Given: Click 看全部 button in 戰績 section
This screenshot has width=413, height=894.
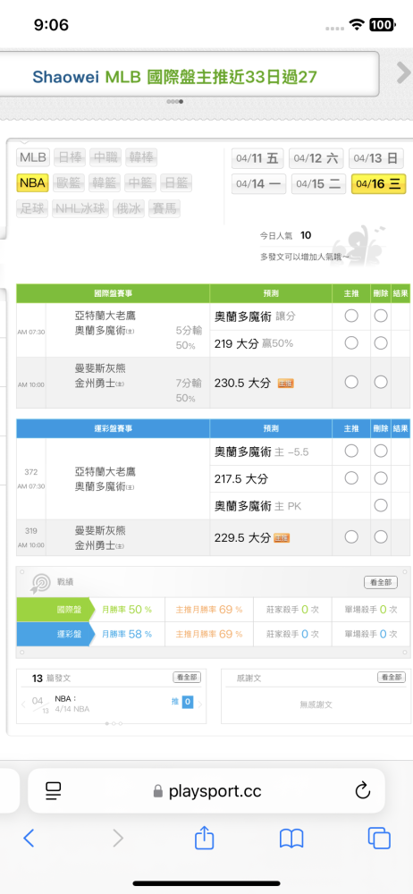Looking at the screenshot, I should [381, 582].
